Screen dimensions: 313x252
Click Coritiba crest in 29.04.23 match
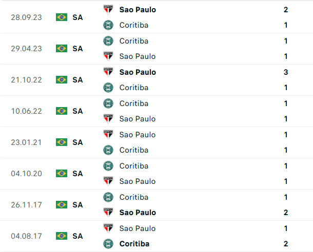[108, 41]
